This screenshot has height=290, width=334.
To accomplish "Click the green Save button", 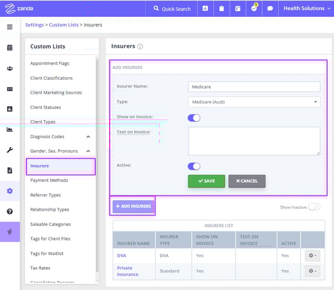I will pyautogui.click(x=206, y=181).
